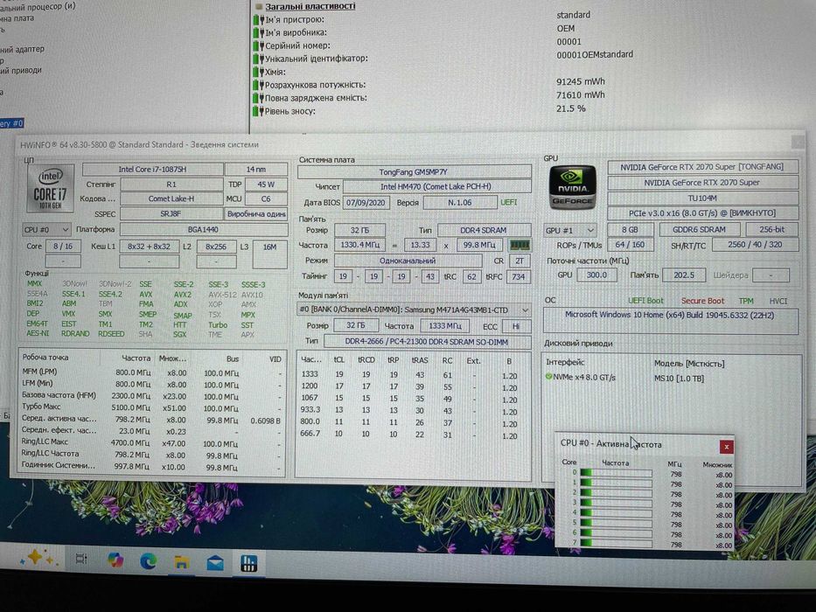Open Microsoft Edge from the taskbar
This screenshot has height=612, width=816.
coord(149,561)
